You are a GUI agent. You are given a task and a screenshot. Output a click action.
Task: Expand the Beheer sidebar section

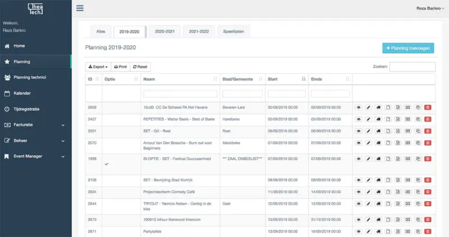click(x=35, y=141)
